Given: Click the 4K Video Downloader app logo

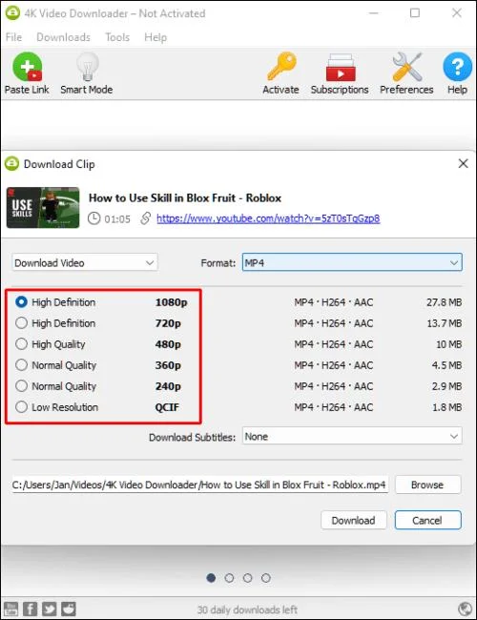Looking at the screenshot, I should click(x=12, y=13).
